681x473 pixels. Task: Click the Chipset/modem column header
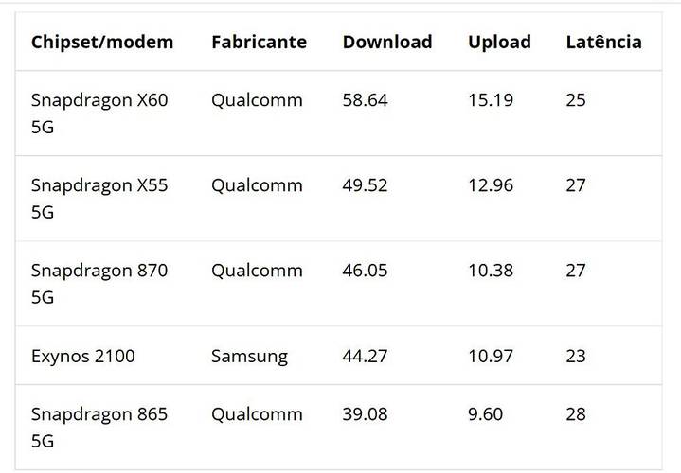click(102, 43)
